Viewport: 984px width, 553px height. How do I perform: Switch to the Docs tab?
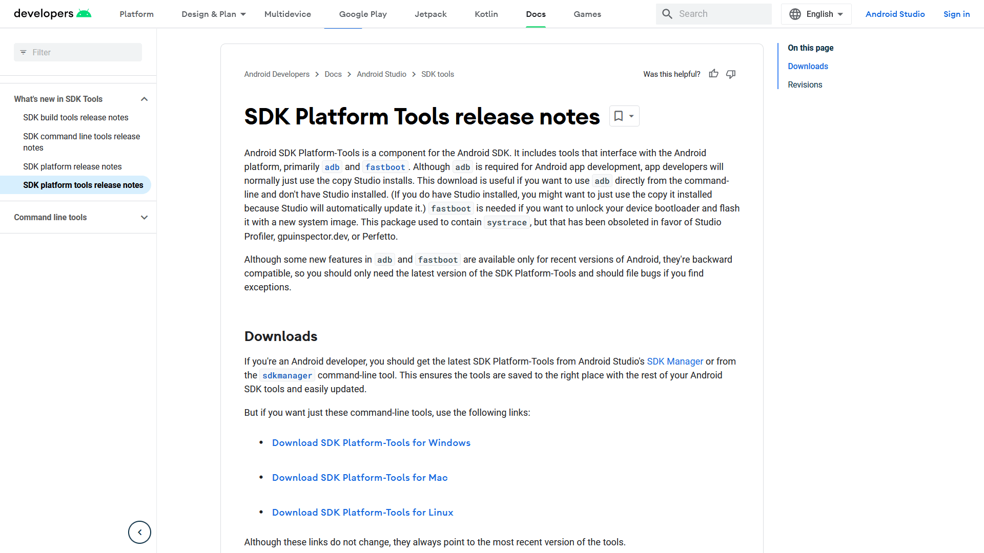pos(536,14)
